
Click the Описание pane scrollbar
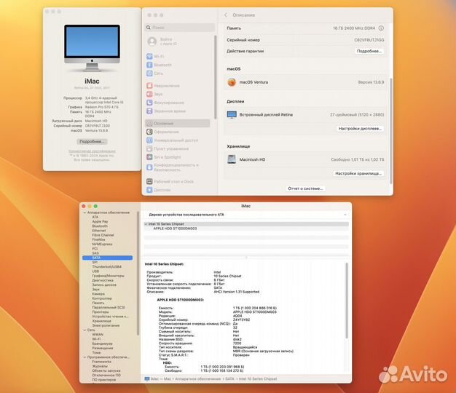pyautogui.click(x=391, y=131)
